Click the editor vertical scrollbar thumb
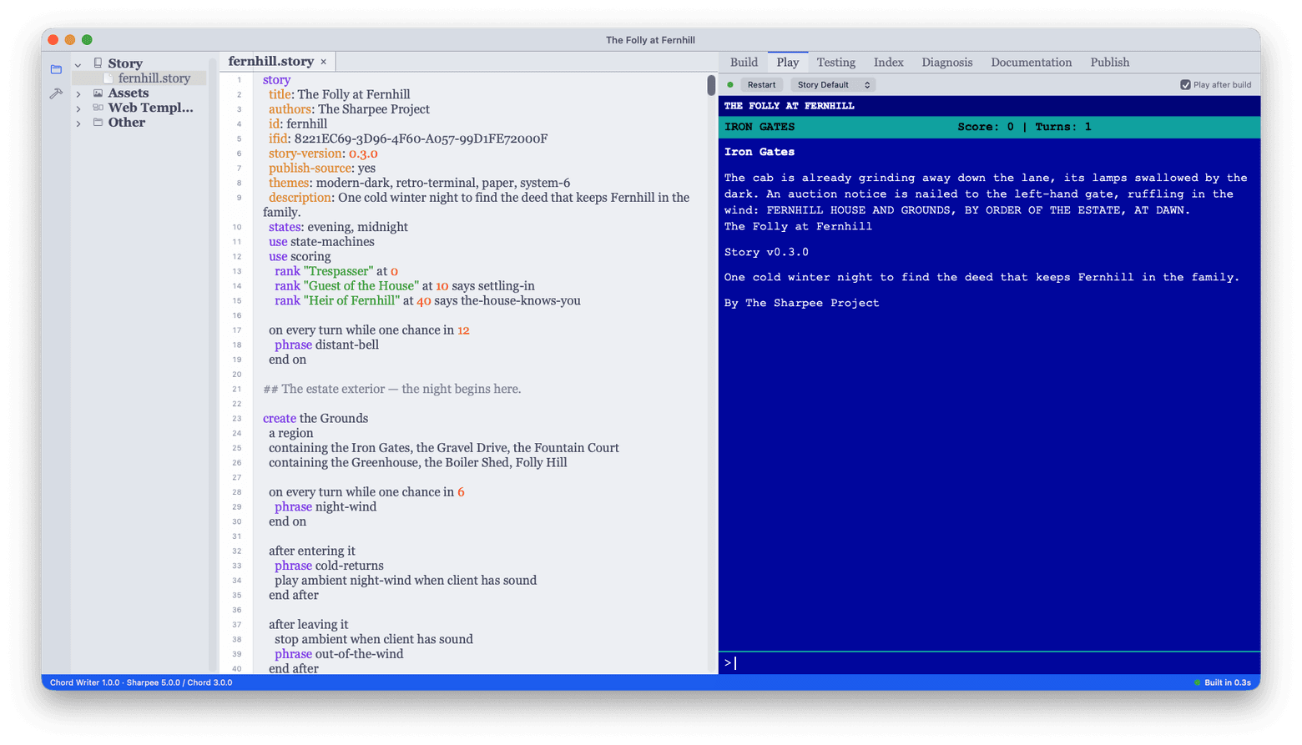This screenshot has height=745, width=1302. click(711, 85)
